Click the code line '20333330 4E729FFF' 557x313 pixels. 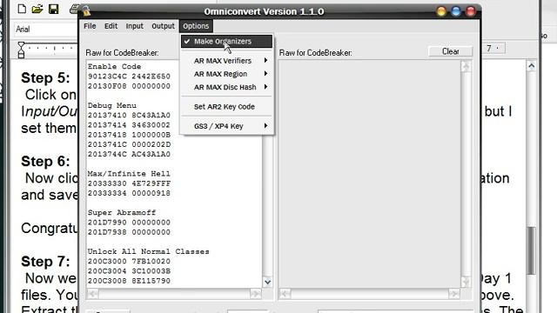click(129, 183)
